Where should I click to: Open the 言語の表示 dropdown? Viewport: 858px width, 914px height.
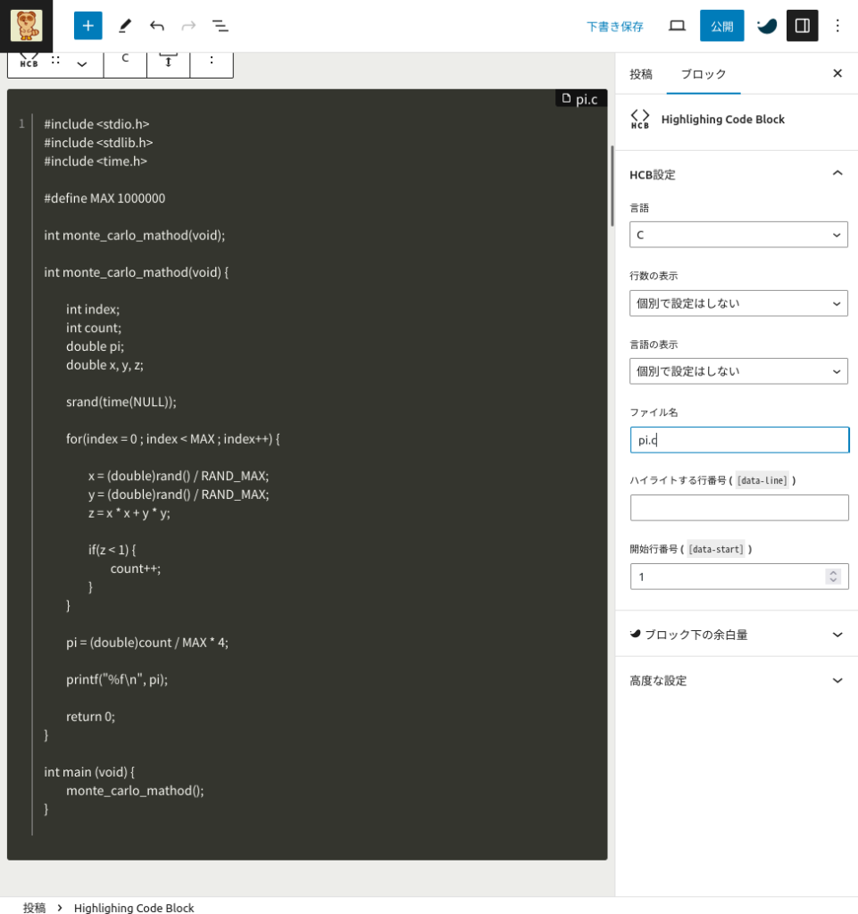click(738, 371)
